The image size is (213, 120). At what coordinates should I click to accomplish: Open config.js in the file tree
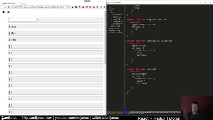click(x=117, y=18)
